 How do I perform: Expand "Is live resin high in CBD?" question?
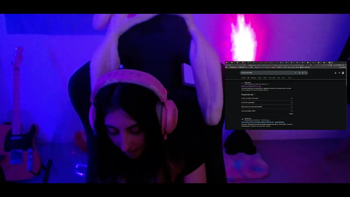point(267,111)
